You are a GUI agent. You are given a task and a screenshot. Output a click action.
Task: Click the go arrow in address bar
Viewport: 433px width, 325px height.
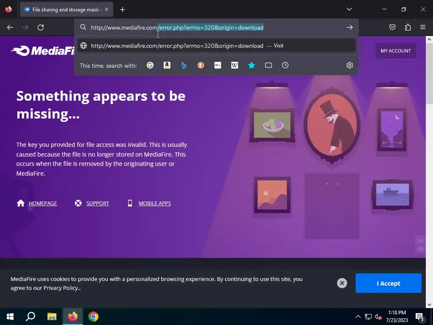tap(350, 28)
